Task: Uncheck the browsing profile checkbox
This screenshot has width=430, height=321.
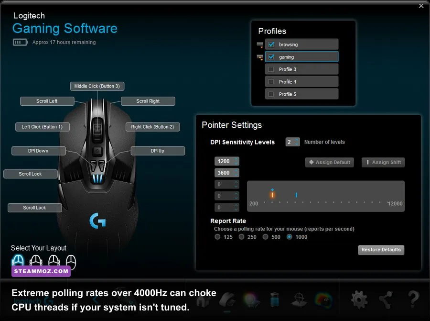Action: [x=271, y=44]
